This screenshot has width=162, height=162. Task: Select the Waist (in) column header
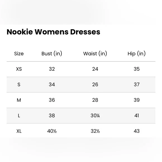point(95,54)
